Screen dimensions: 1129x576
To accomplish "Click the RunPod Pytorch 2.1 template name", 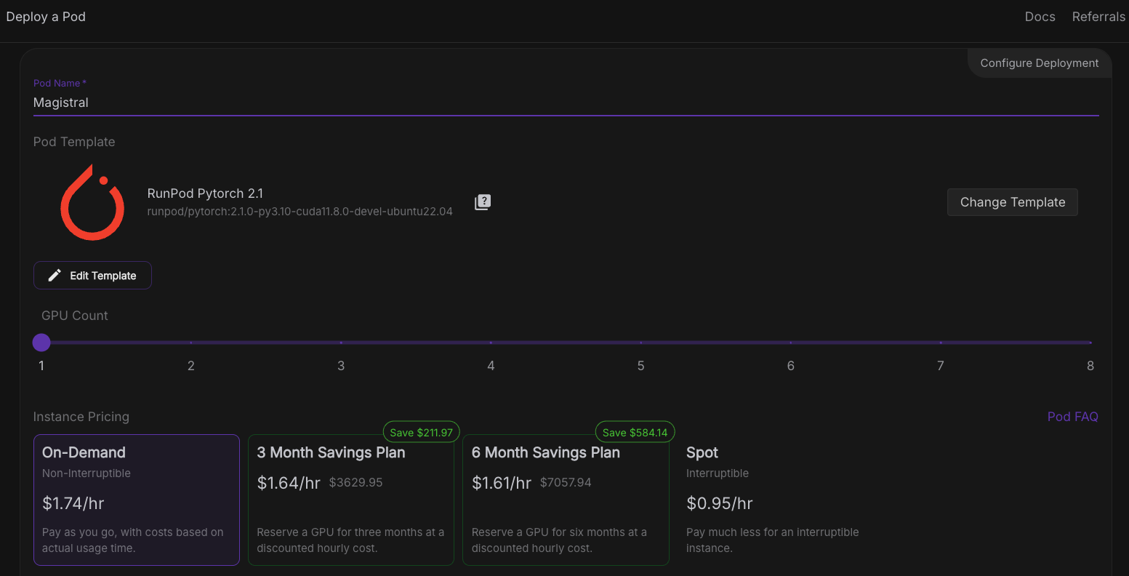I will pos(205,193).
